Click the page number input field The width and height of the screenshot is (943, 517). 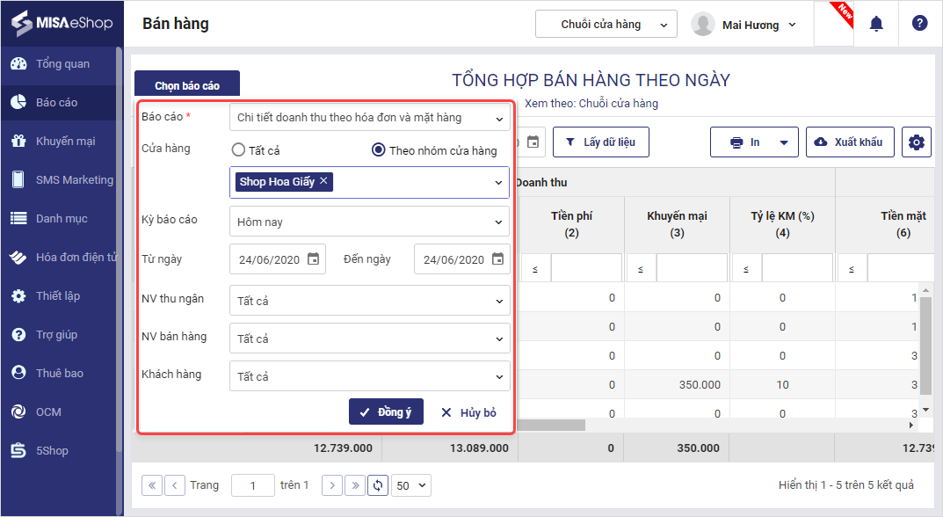(252, 485)
